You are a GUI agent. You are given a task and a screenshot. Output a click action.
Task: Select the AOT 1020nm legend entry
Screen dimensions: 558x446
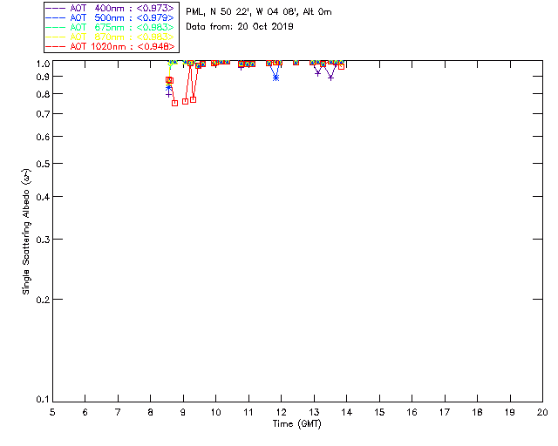[111, 46]
